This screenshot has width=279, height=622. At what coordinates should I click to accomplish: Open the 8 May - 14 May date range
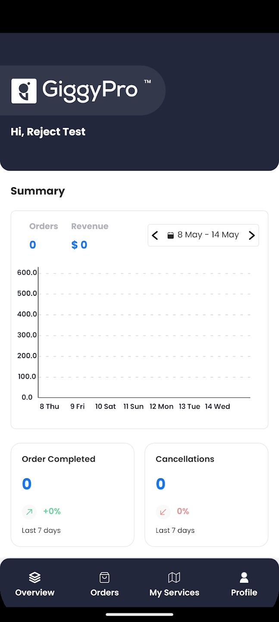[208, 235]
